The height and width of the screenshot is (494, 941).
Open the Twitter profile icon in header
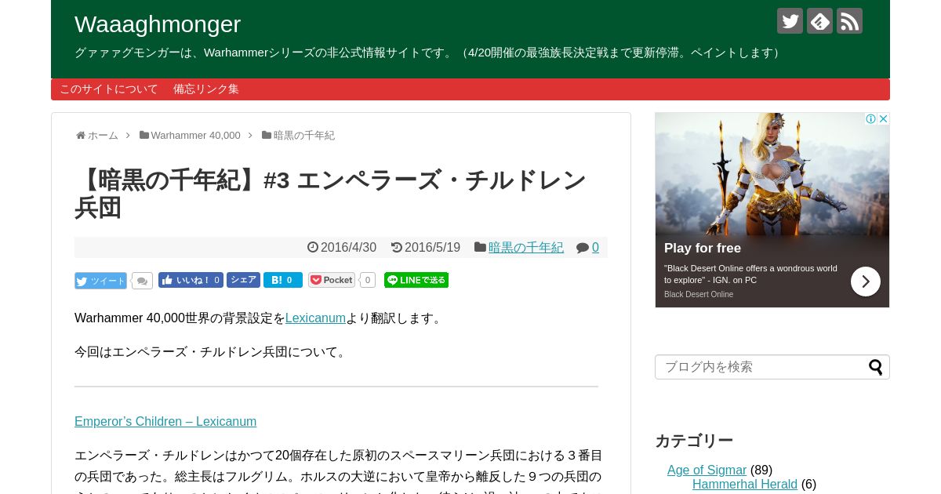790,21
